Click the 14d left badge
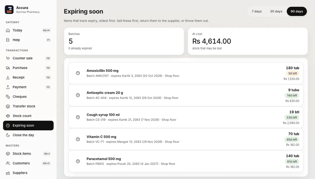 pyautogui.click(x=292, y=95)
